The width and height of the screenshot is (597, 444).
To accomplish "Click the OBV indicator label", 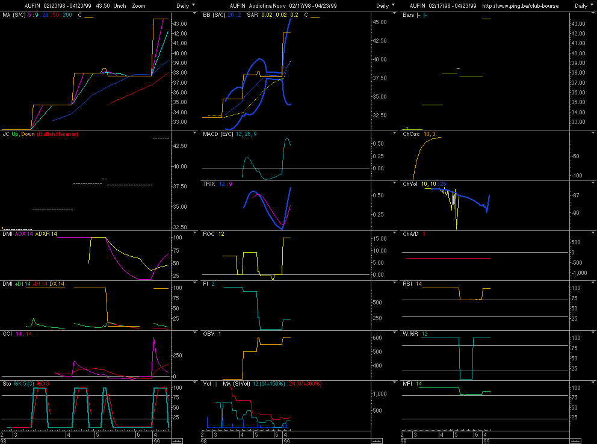I will pos(209,334).
